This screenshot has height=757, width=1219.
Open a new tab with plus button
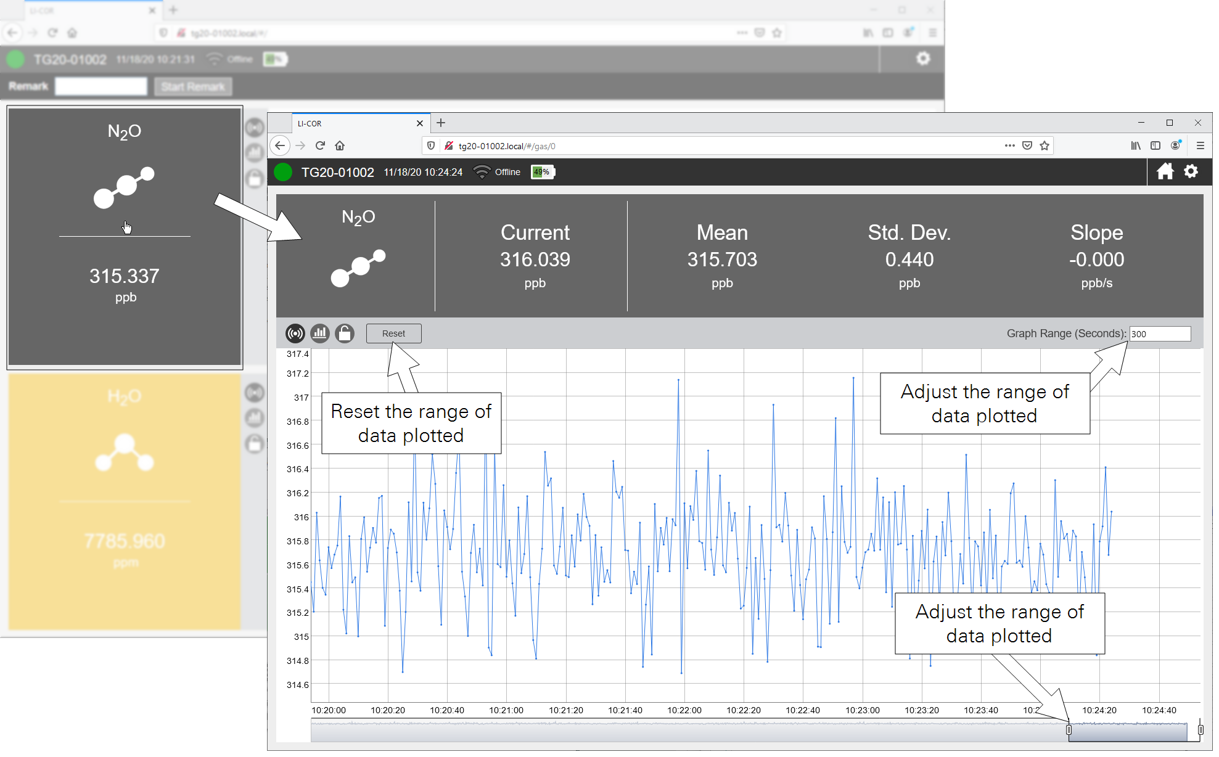441,123
